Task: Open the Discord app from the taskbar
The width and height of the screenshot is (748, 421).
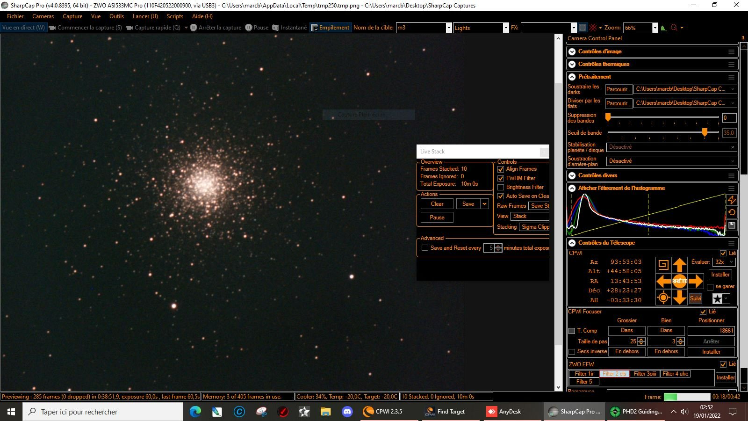Action: 347,412
